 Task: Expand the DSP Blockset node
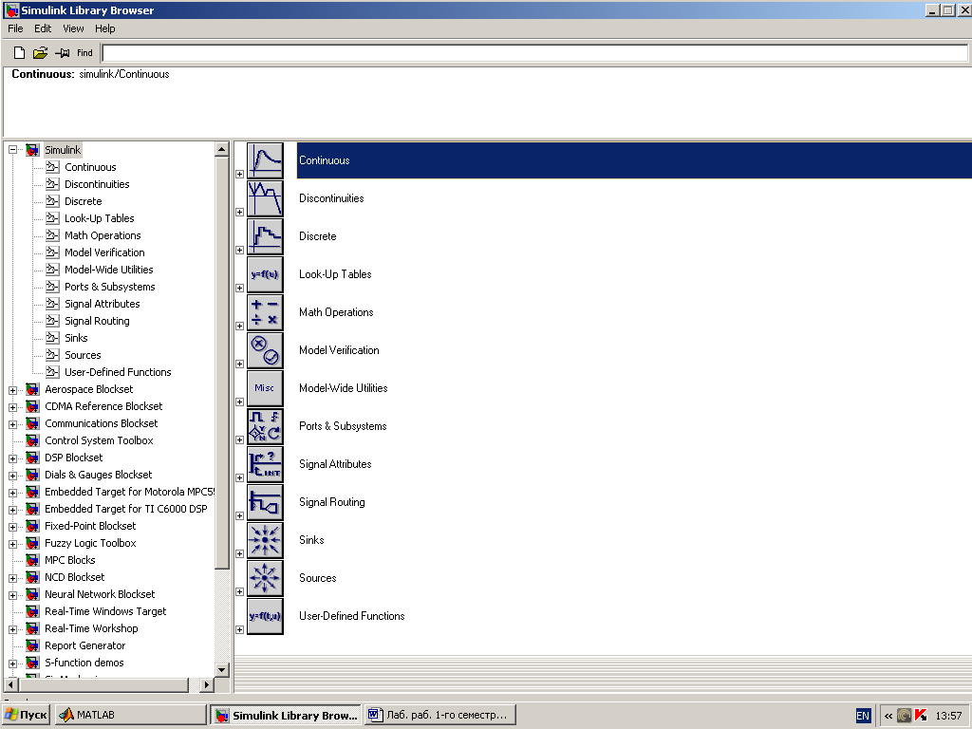tap(12, 458)
